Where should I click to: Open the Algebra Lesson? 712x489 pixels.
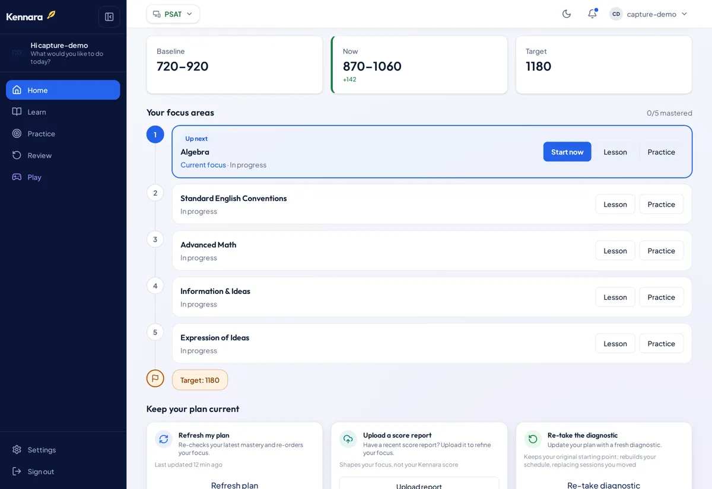pyautogui.click(x=615, y=152)
